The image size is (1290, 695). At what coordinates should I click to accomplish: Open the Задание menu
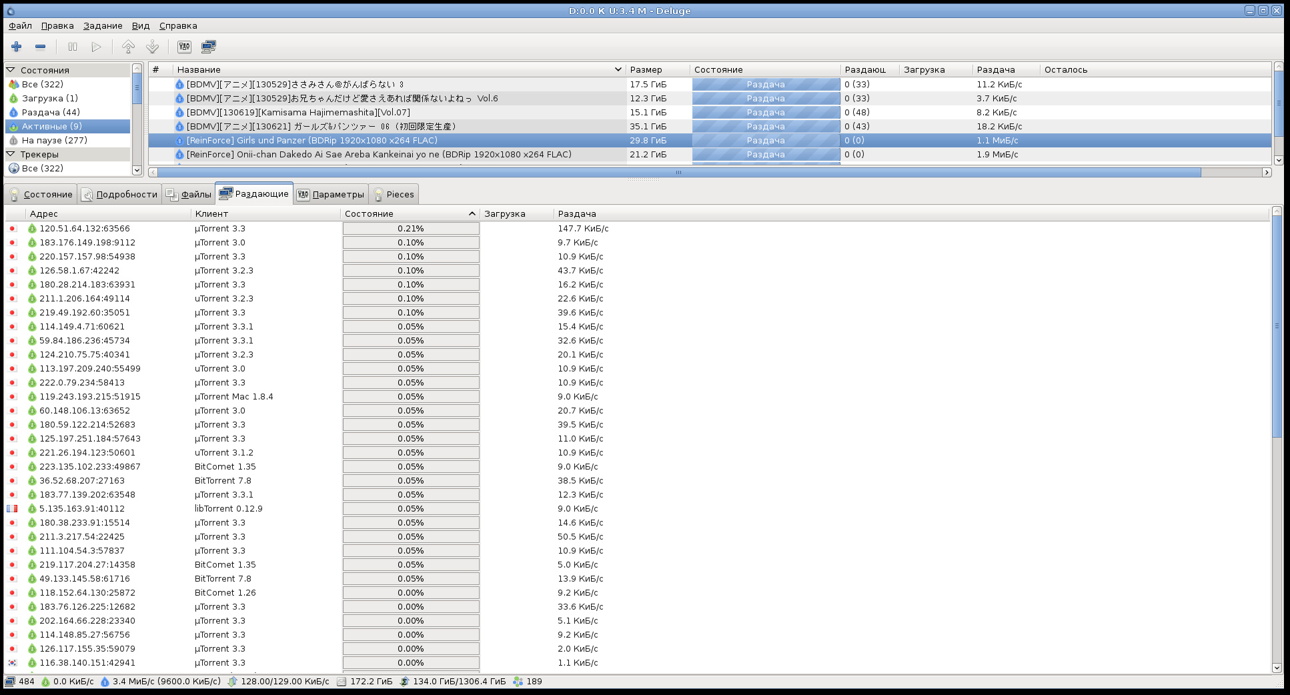tap(103, 26)
